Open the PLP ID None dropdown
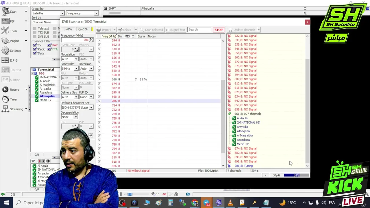 (86, 97)
